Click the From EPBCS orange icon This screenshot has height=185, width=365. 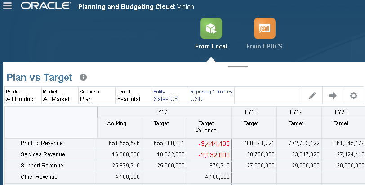coord(264,28)
